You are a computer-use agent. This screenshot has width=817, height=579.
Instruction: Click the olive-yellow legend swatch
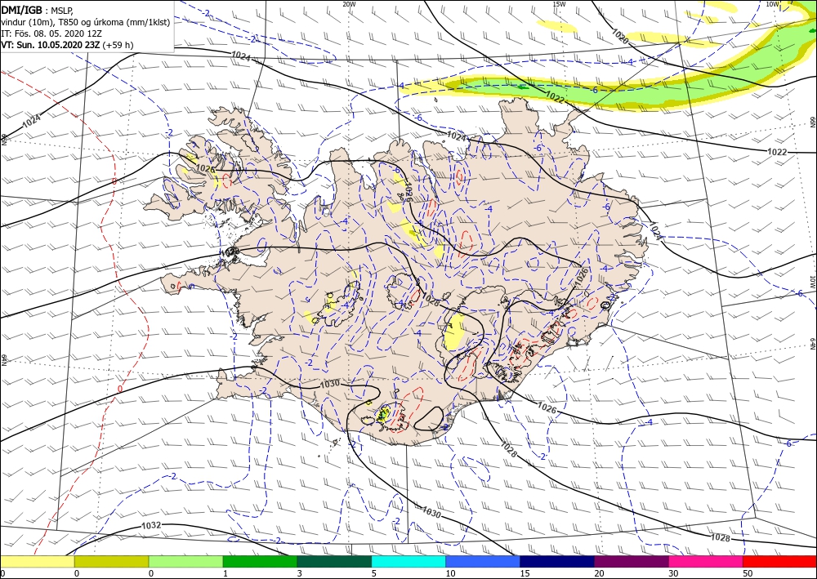[111, 562]
